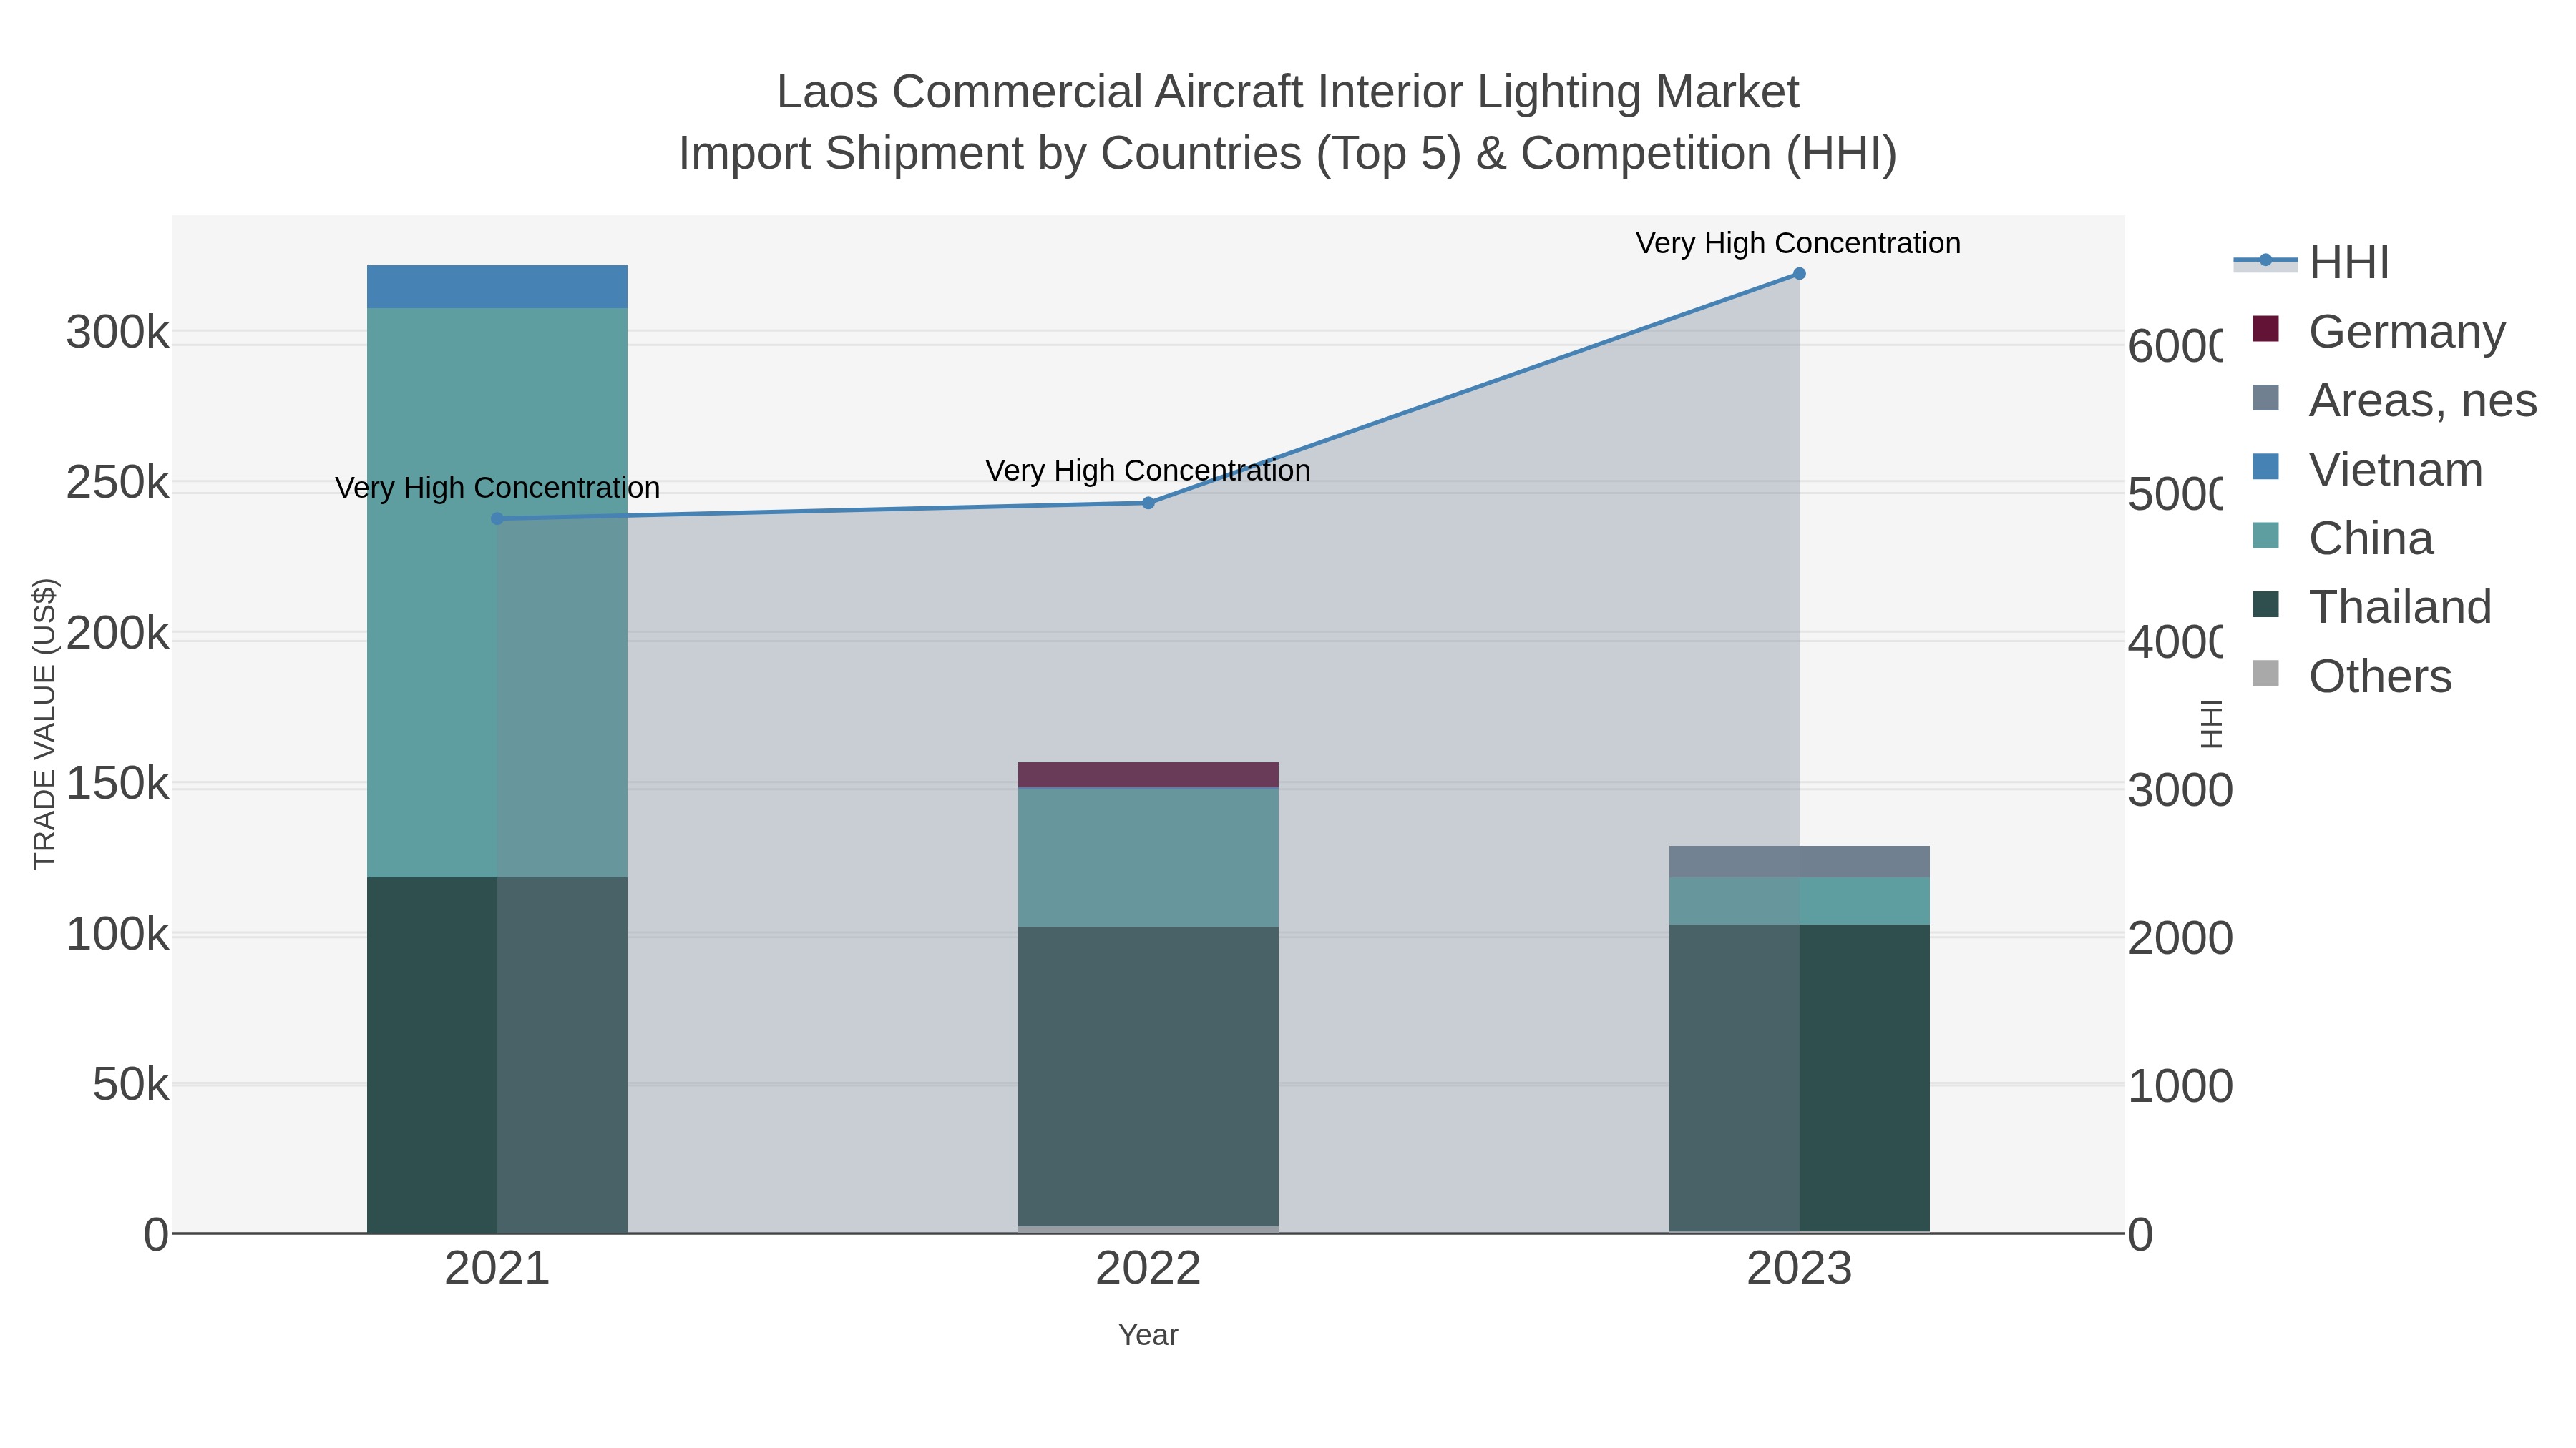Viewport: 2576px width, 1448px height.
Task: Toggle the Areas, nes legend entry
Action: (2394, 400)
